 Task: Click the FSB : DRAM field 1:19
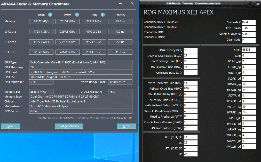click(249, 28)
